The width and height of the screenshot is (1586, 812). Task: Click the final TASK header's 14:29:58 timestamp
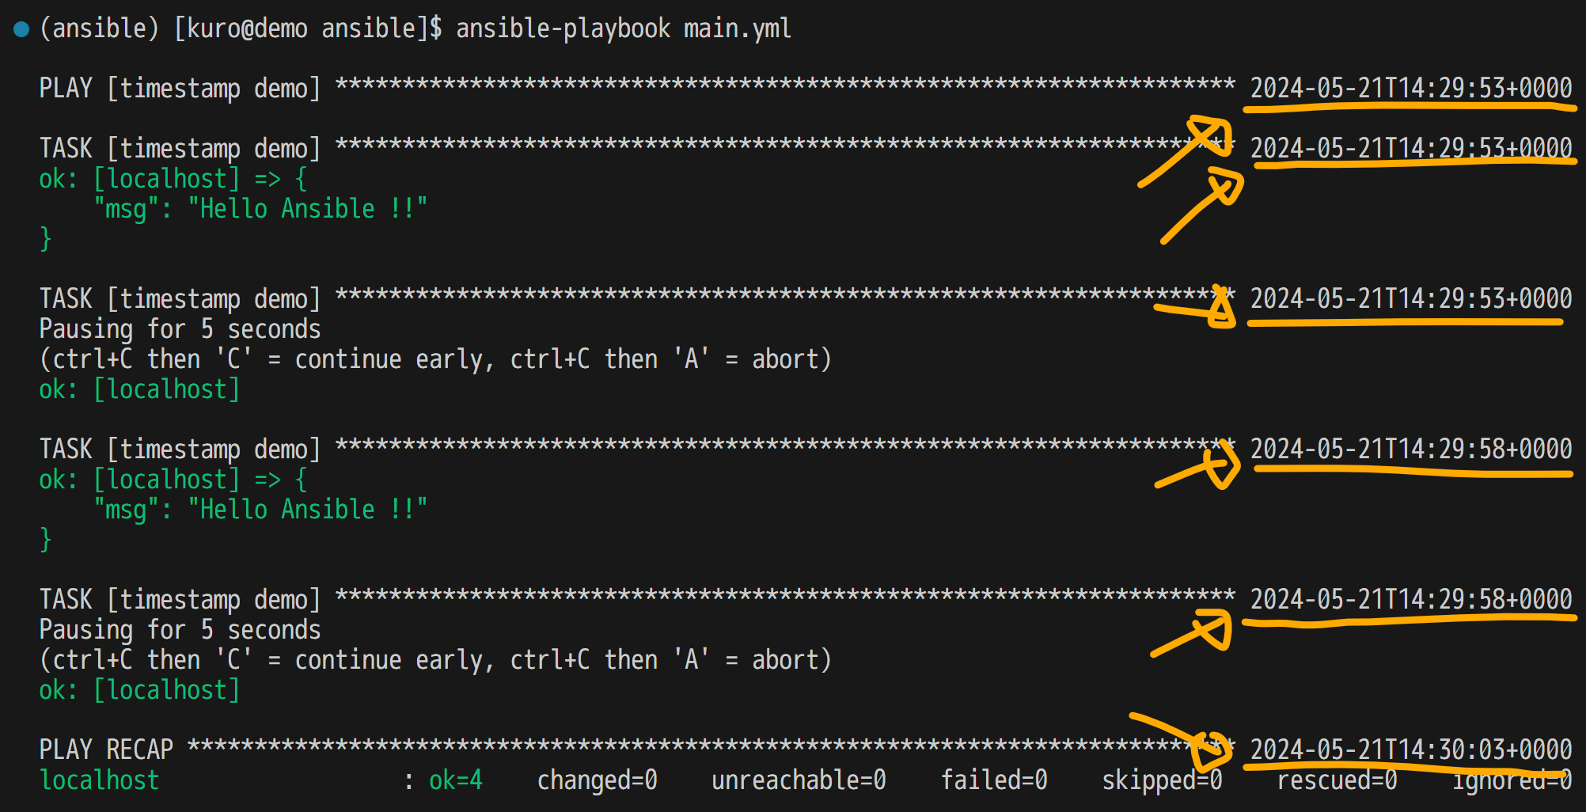[x=1410, y=599]
